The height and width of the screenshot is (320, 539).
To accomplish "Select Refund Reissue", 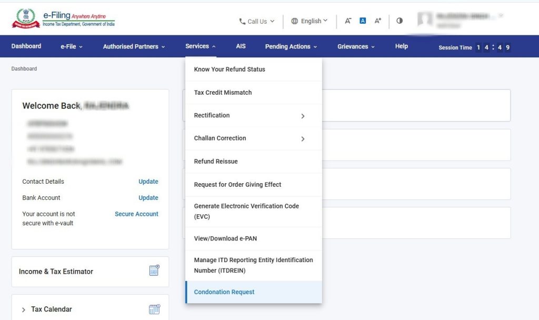I will 254,161.
